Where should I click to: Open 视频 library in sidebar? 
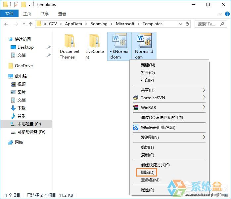(x=19, y=84)
